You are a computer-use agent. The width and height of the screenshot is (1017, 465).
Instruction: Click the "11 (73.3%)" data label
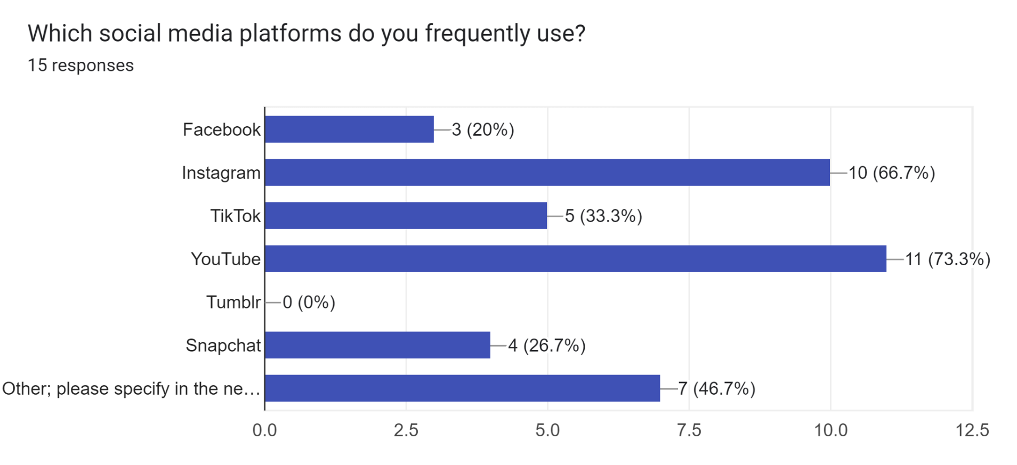click(x=948, y=259)
